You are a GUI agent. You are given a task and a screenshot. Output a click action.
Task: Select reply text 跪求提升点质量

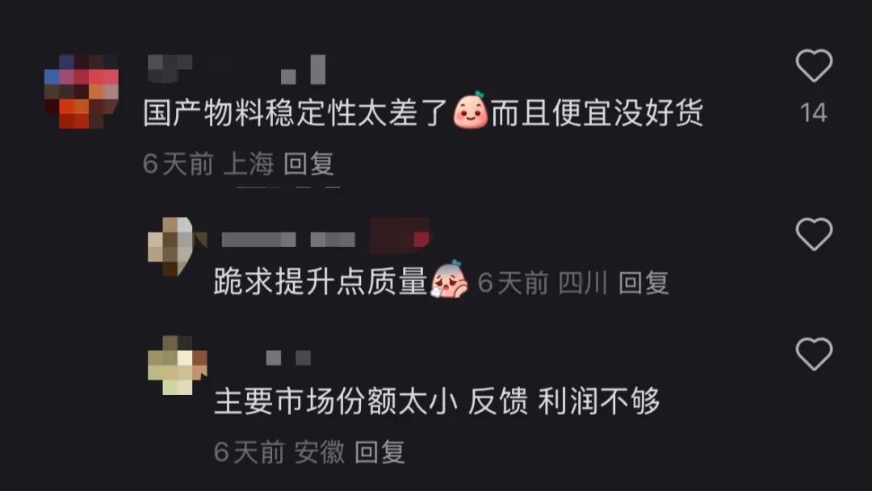tap(321, 281)
